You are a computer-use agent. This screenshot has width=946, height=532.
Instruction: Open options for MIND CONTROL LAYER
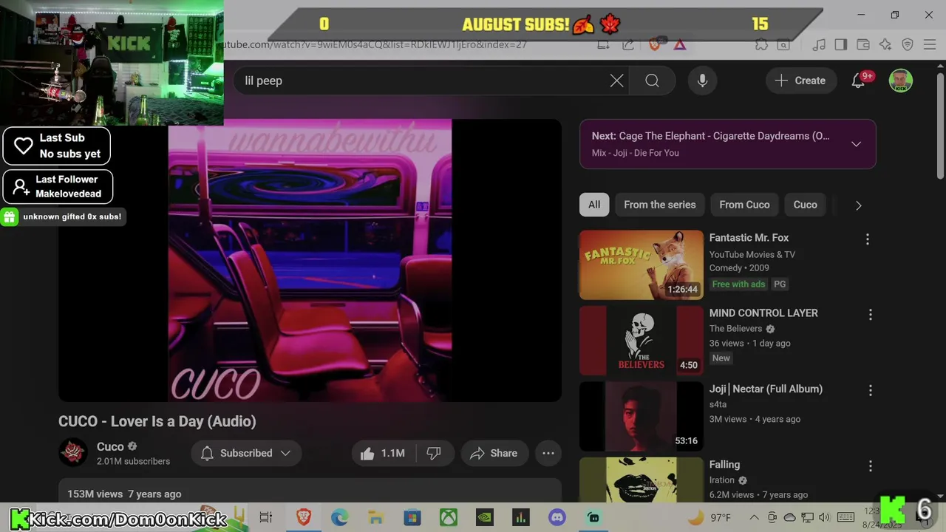tap(870, 314)
